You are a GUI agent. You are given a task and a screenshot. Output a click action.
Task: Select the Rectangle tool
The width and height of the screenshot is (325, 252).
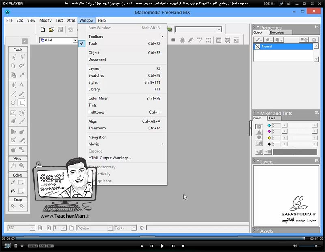click(22, 103)
